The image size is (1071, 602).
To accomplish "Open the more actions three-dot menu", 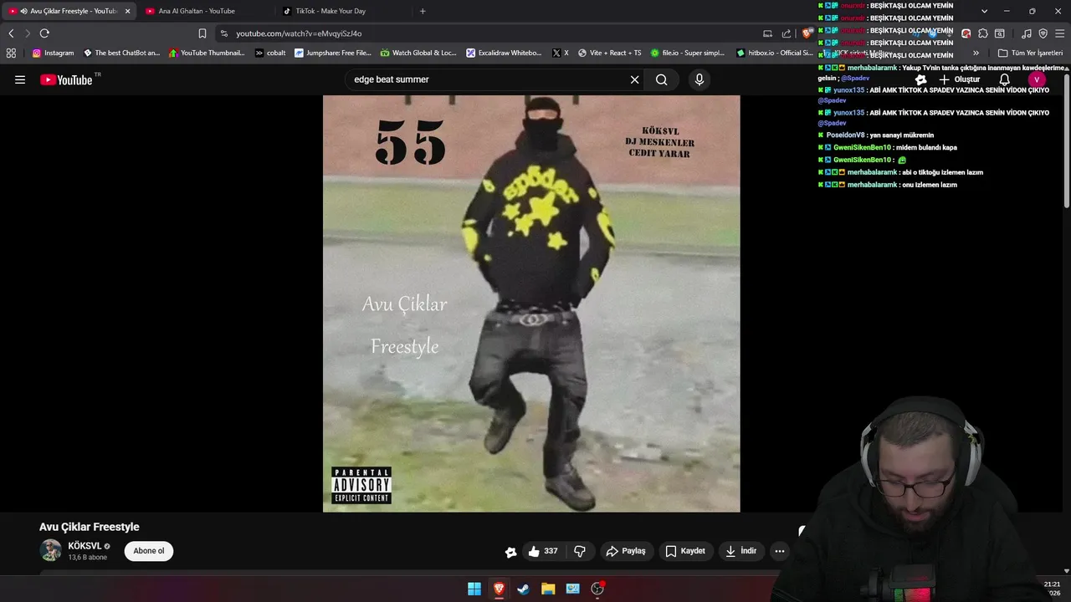I will (780, 551).
